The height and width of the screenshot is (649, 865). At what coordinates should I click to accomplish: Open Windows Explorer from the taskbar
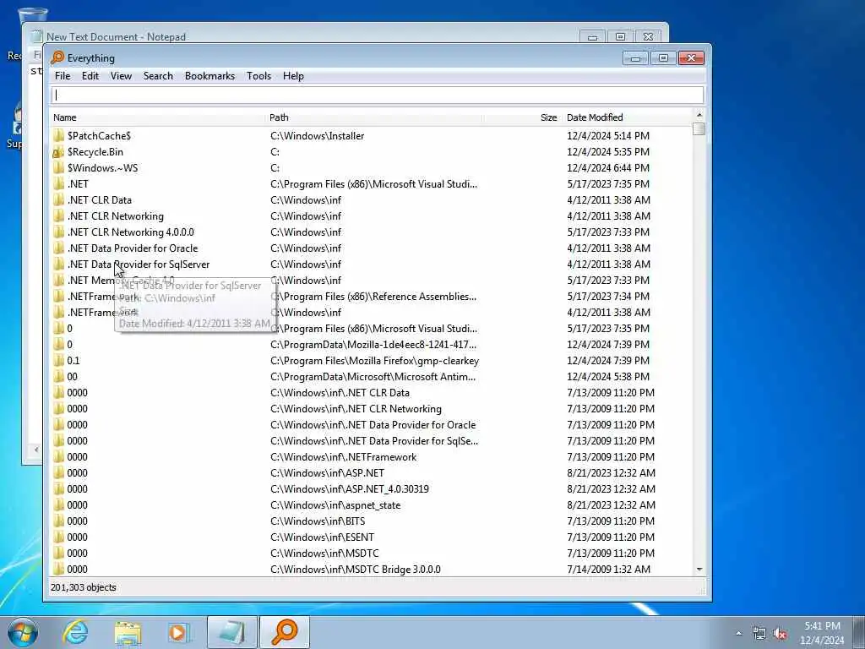coord(128,632)
